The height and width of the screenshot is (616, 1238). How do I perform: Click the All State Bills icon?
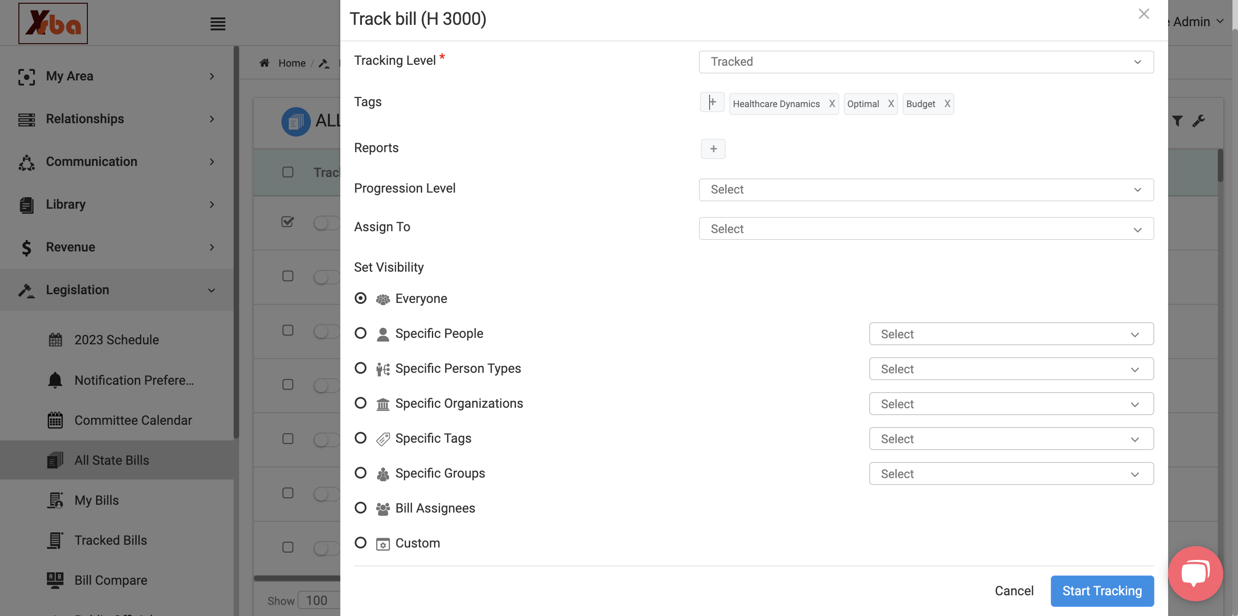(x=55, y=460)
